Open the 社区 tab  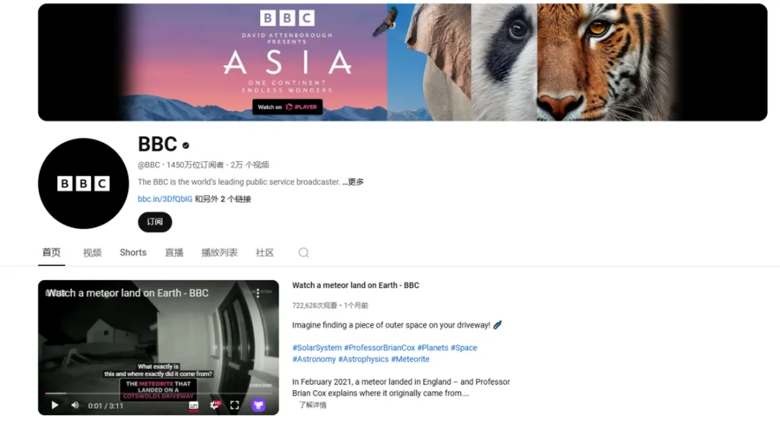(264, 253)
